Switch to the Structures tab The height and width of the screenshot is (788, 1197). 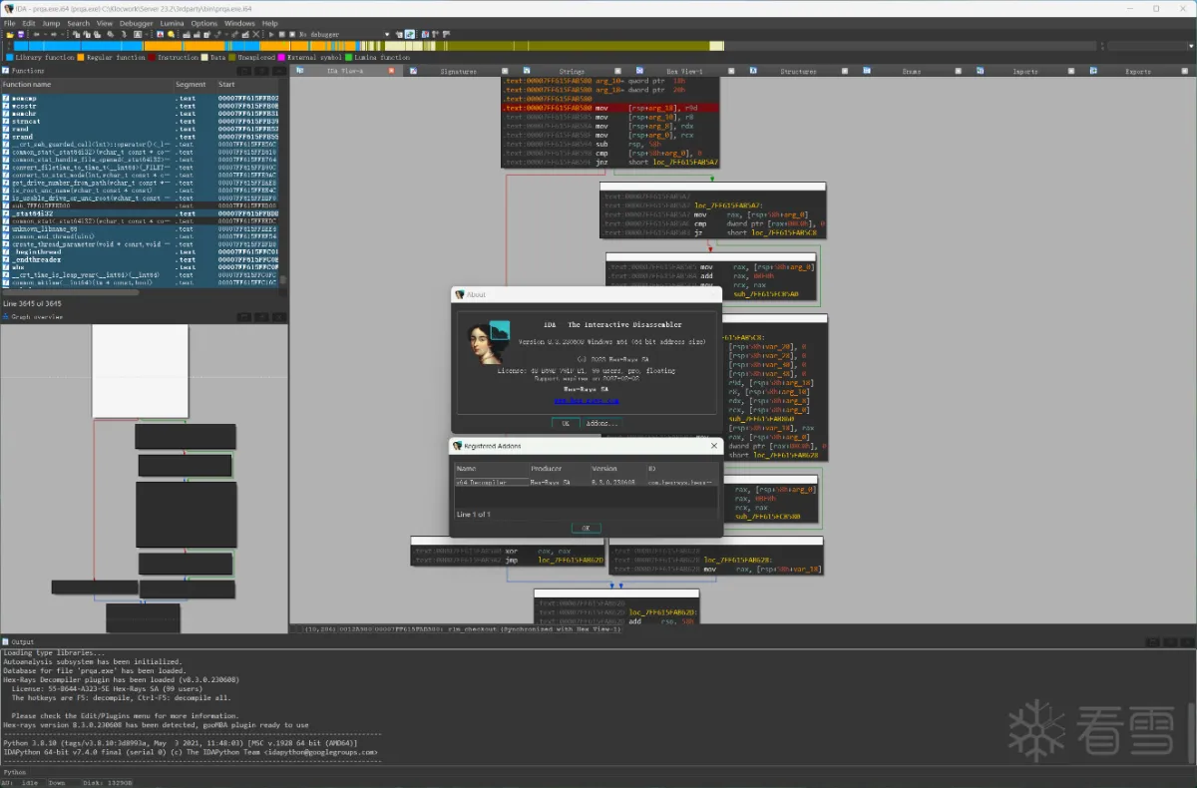coord(798,72)
